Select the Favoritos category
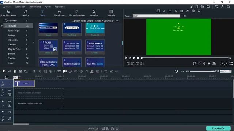 coord(12,21)
